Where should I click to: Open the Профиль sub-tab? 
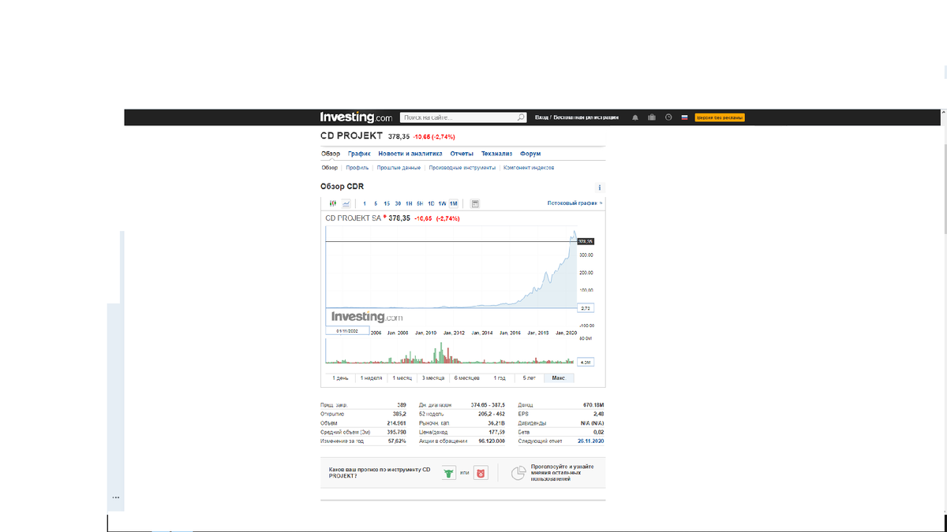357,167
